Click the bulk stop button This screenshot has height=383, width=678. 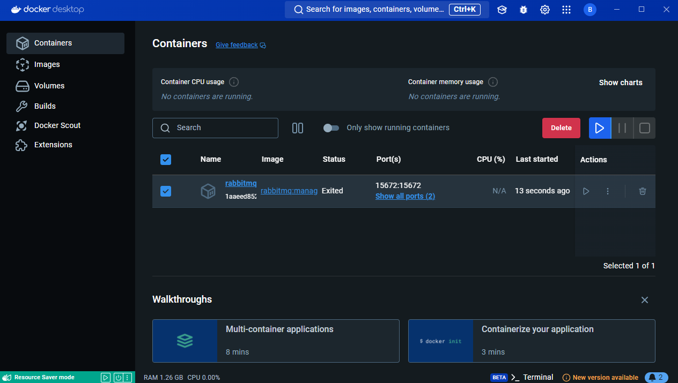pos(645,128)
